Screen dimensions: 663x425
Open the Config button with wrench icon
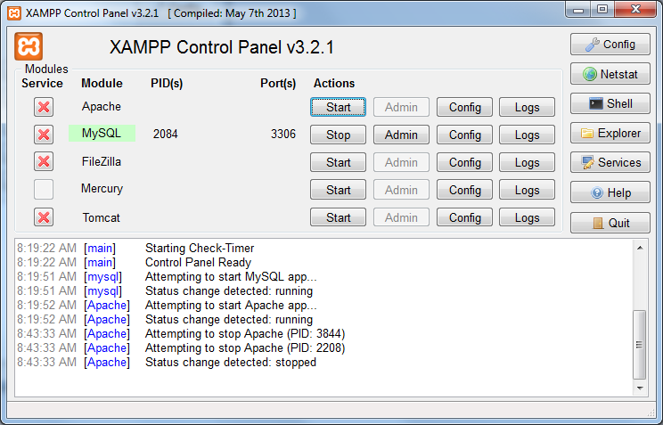(610, 45)
